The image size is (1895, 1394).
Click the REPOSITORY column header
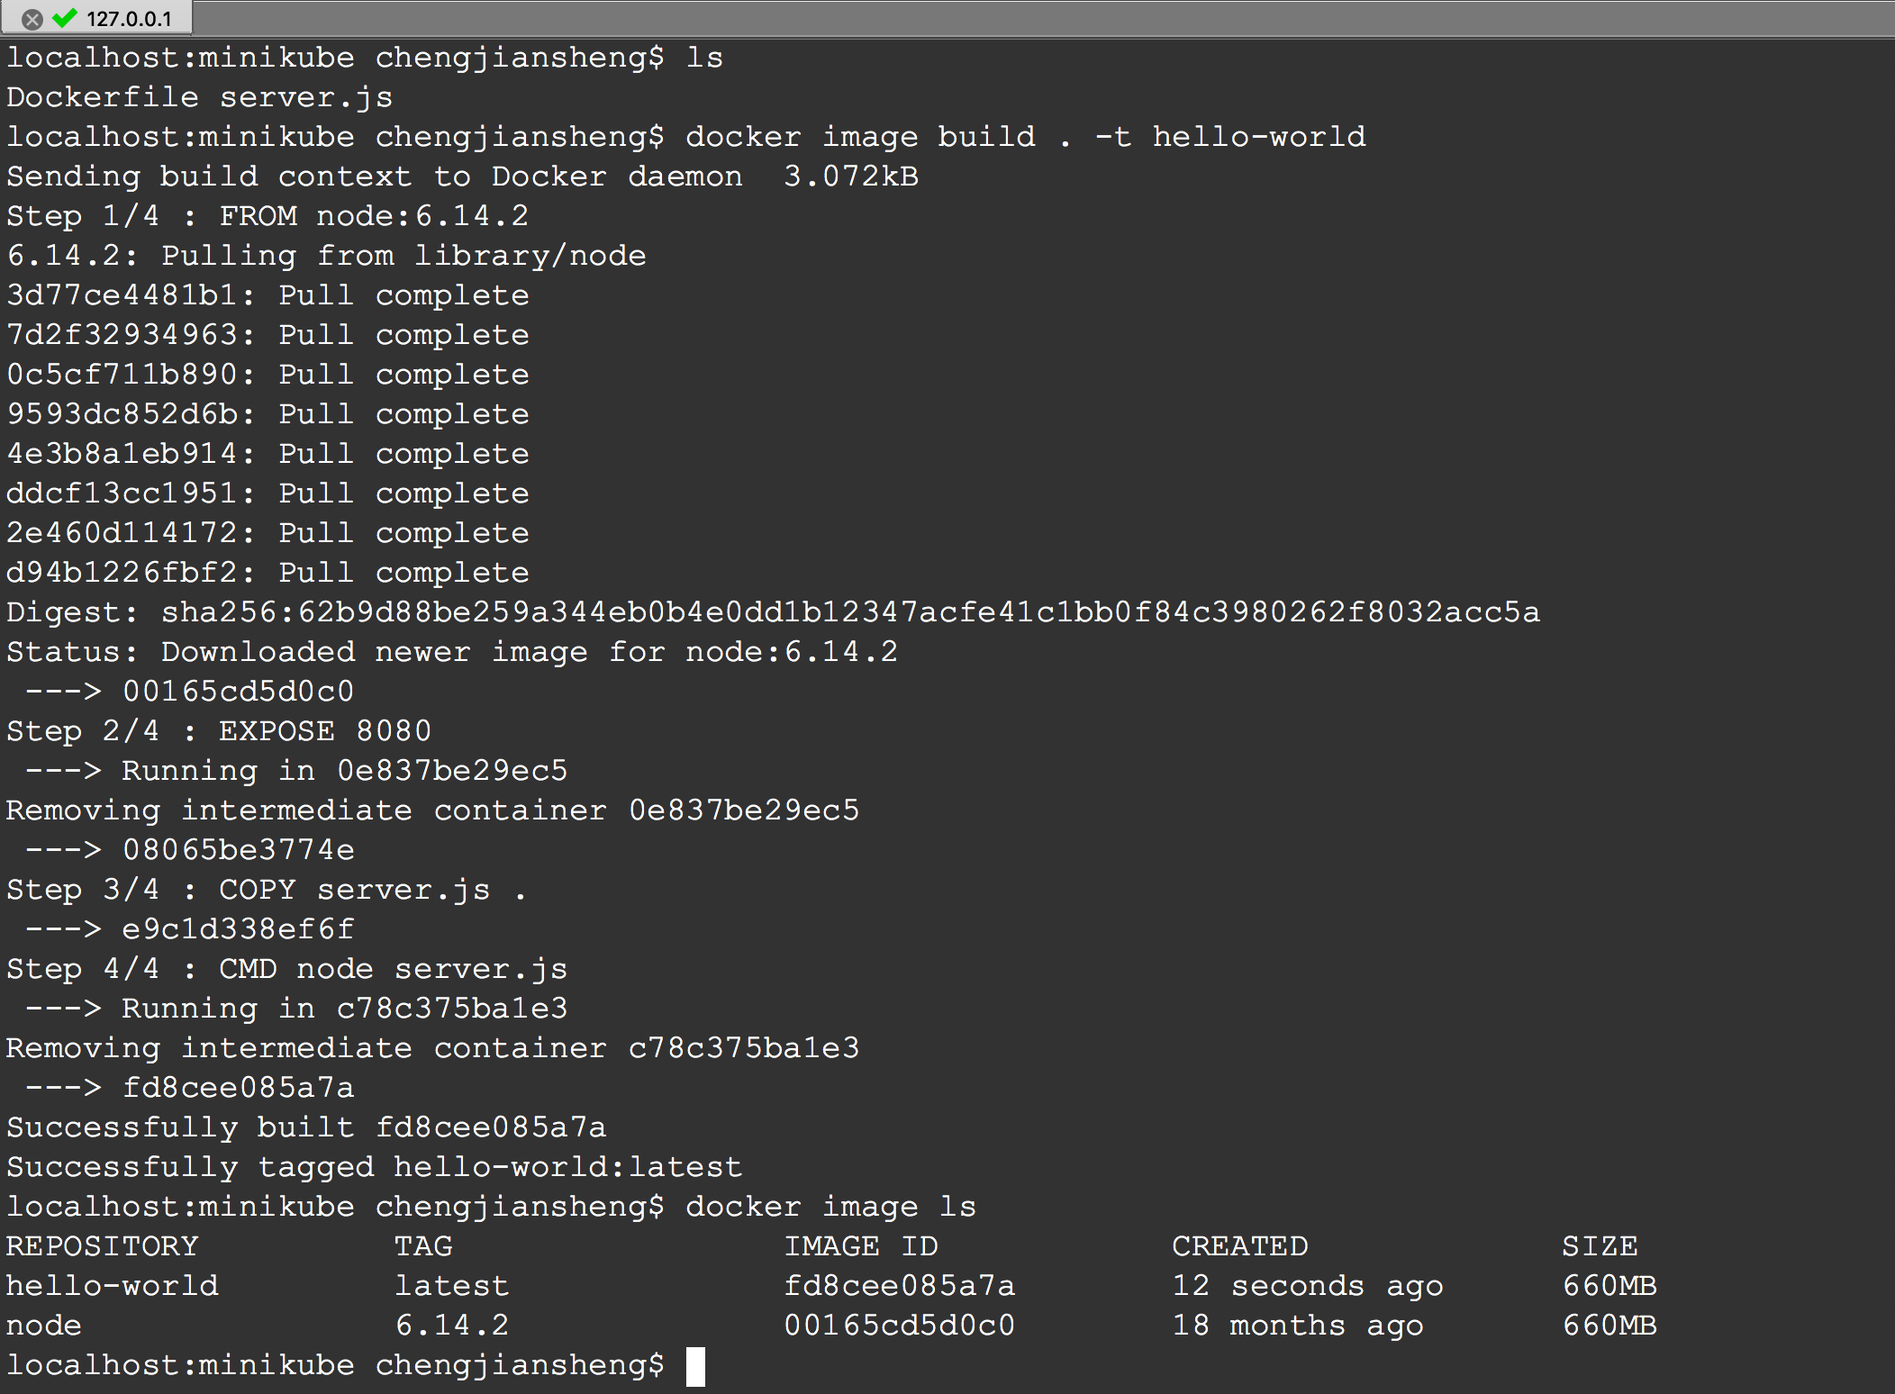click(x=102, y=1246)
